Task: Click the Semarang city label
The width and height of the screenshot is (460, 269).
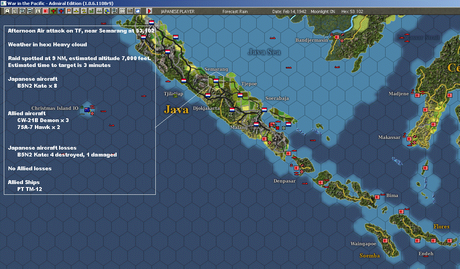Action: point(216,69)
